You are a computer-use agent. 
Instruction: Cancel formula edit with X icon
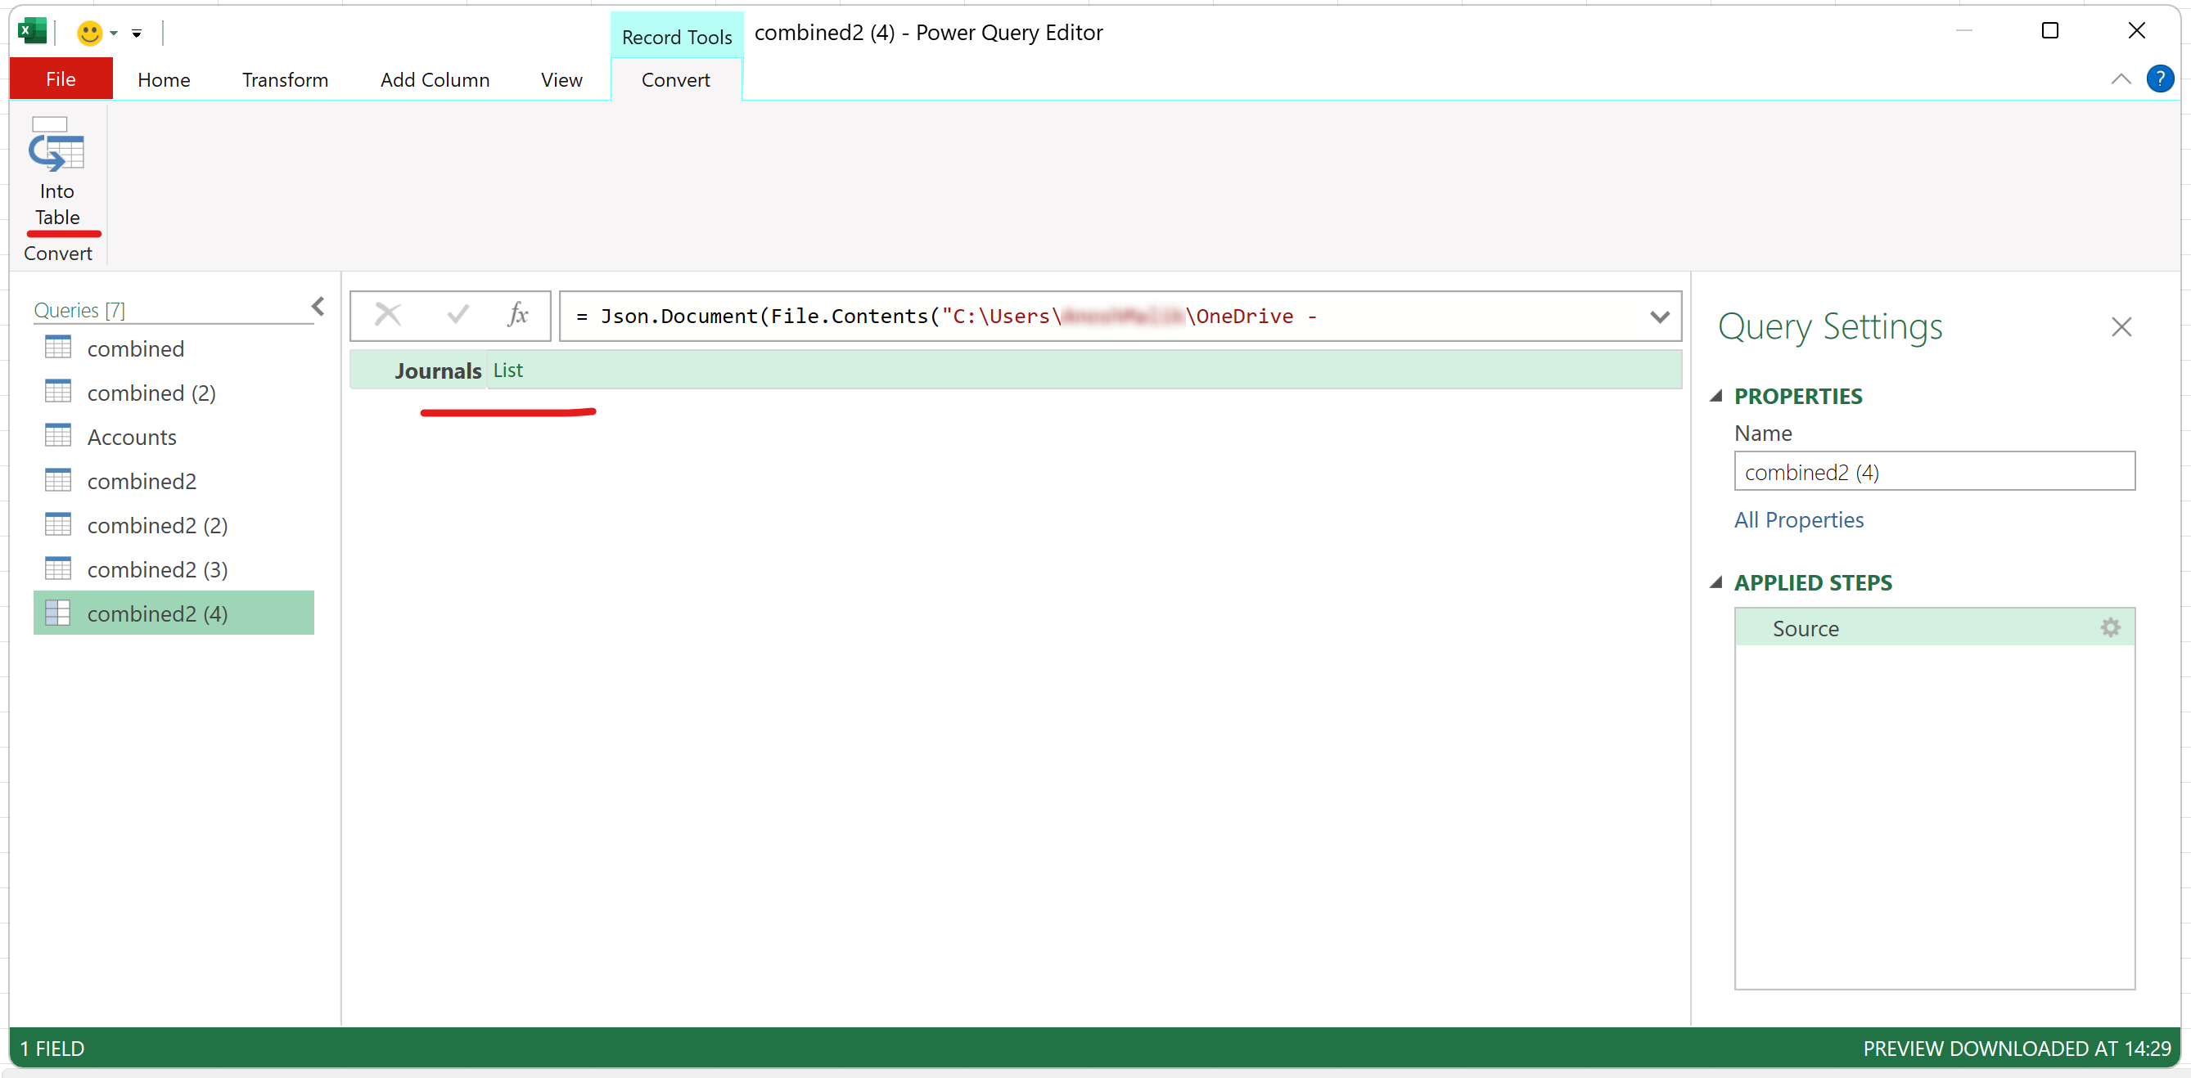388,316
